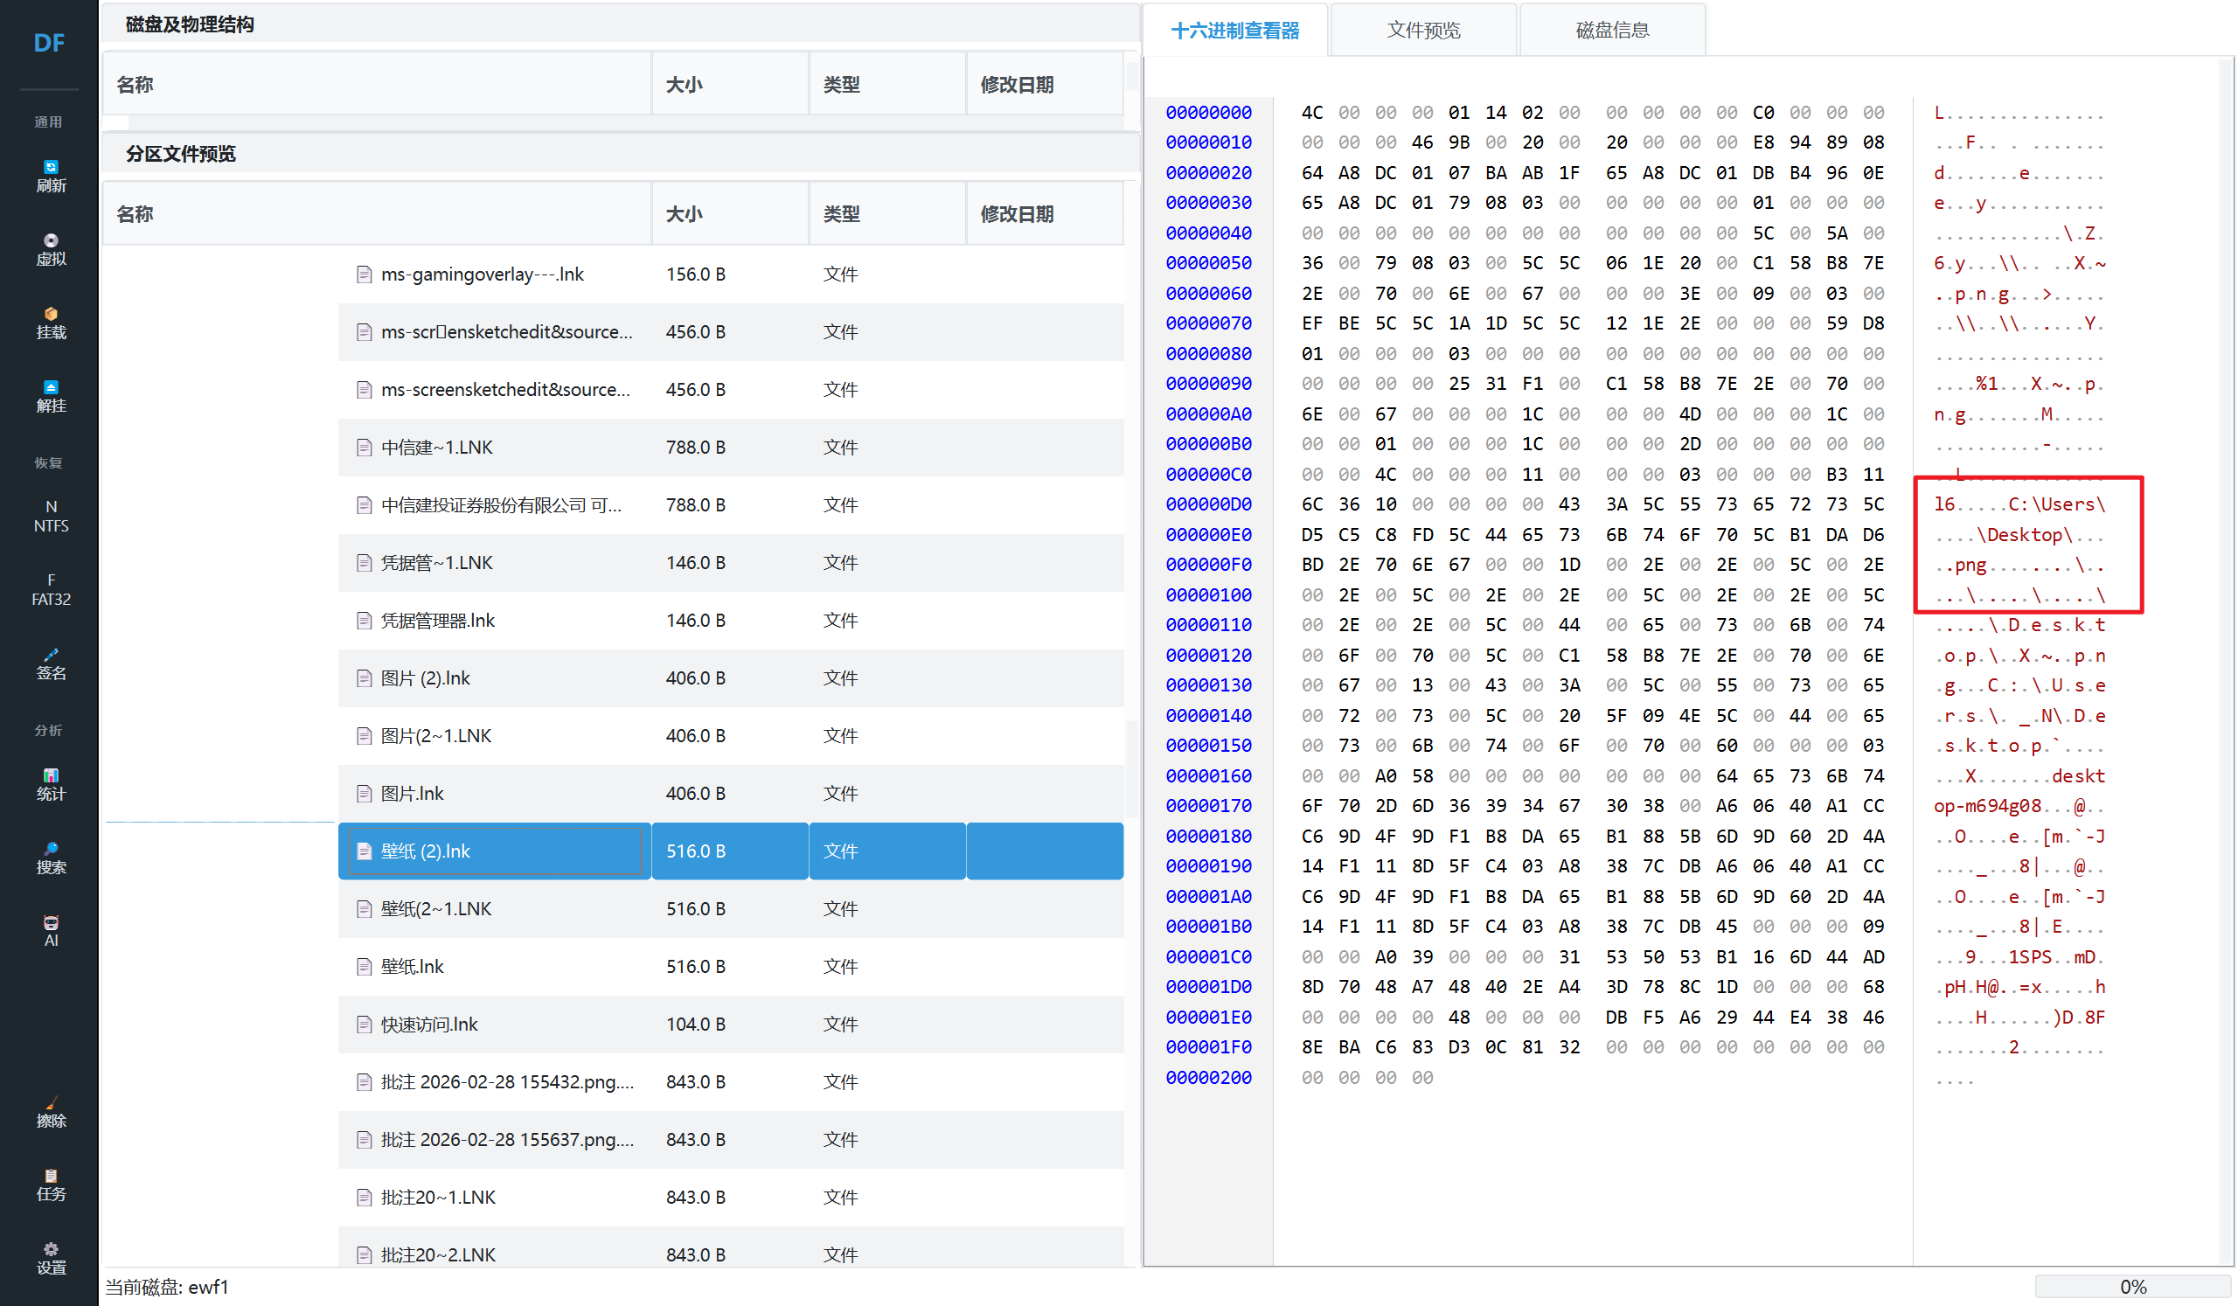Click the 挂载 mount icon
2238x1306 pixels.
click(x=51, y=323)
